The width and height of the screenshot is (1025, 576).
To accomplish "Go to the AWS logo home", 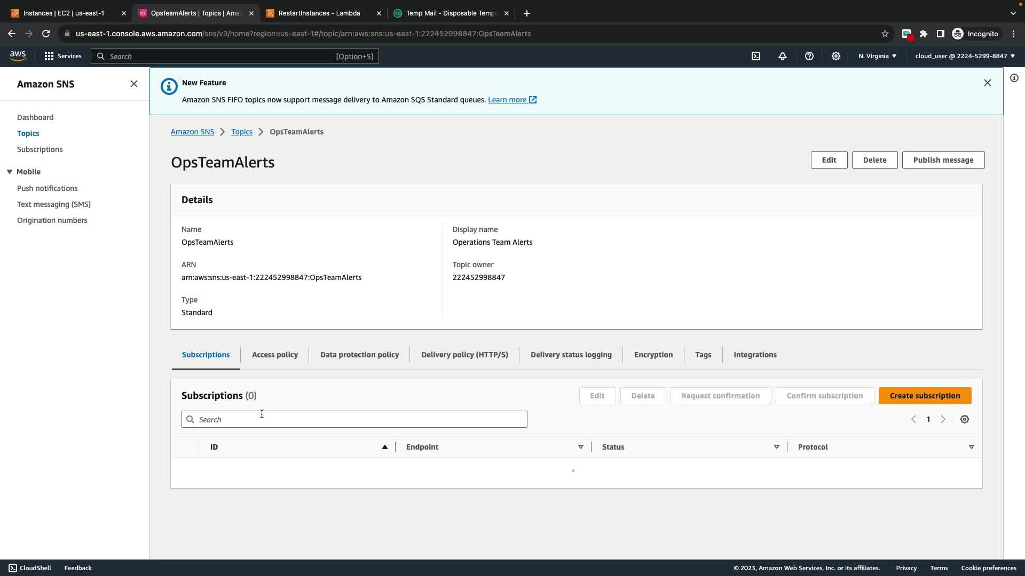I will coord(18,55).
